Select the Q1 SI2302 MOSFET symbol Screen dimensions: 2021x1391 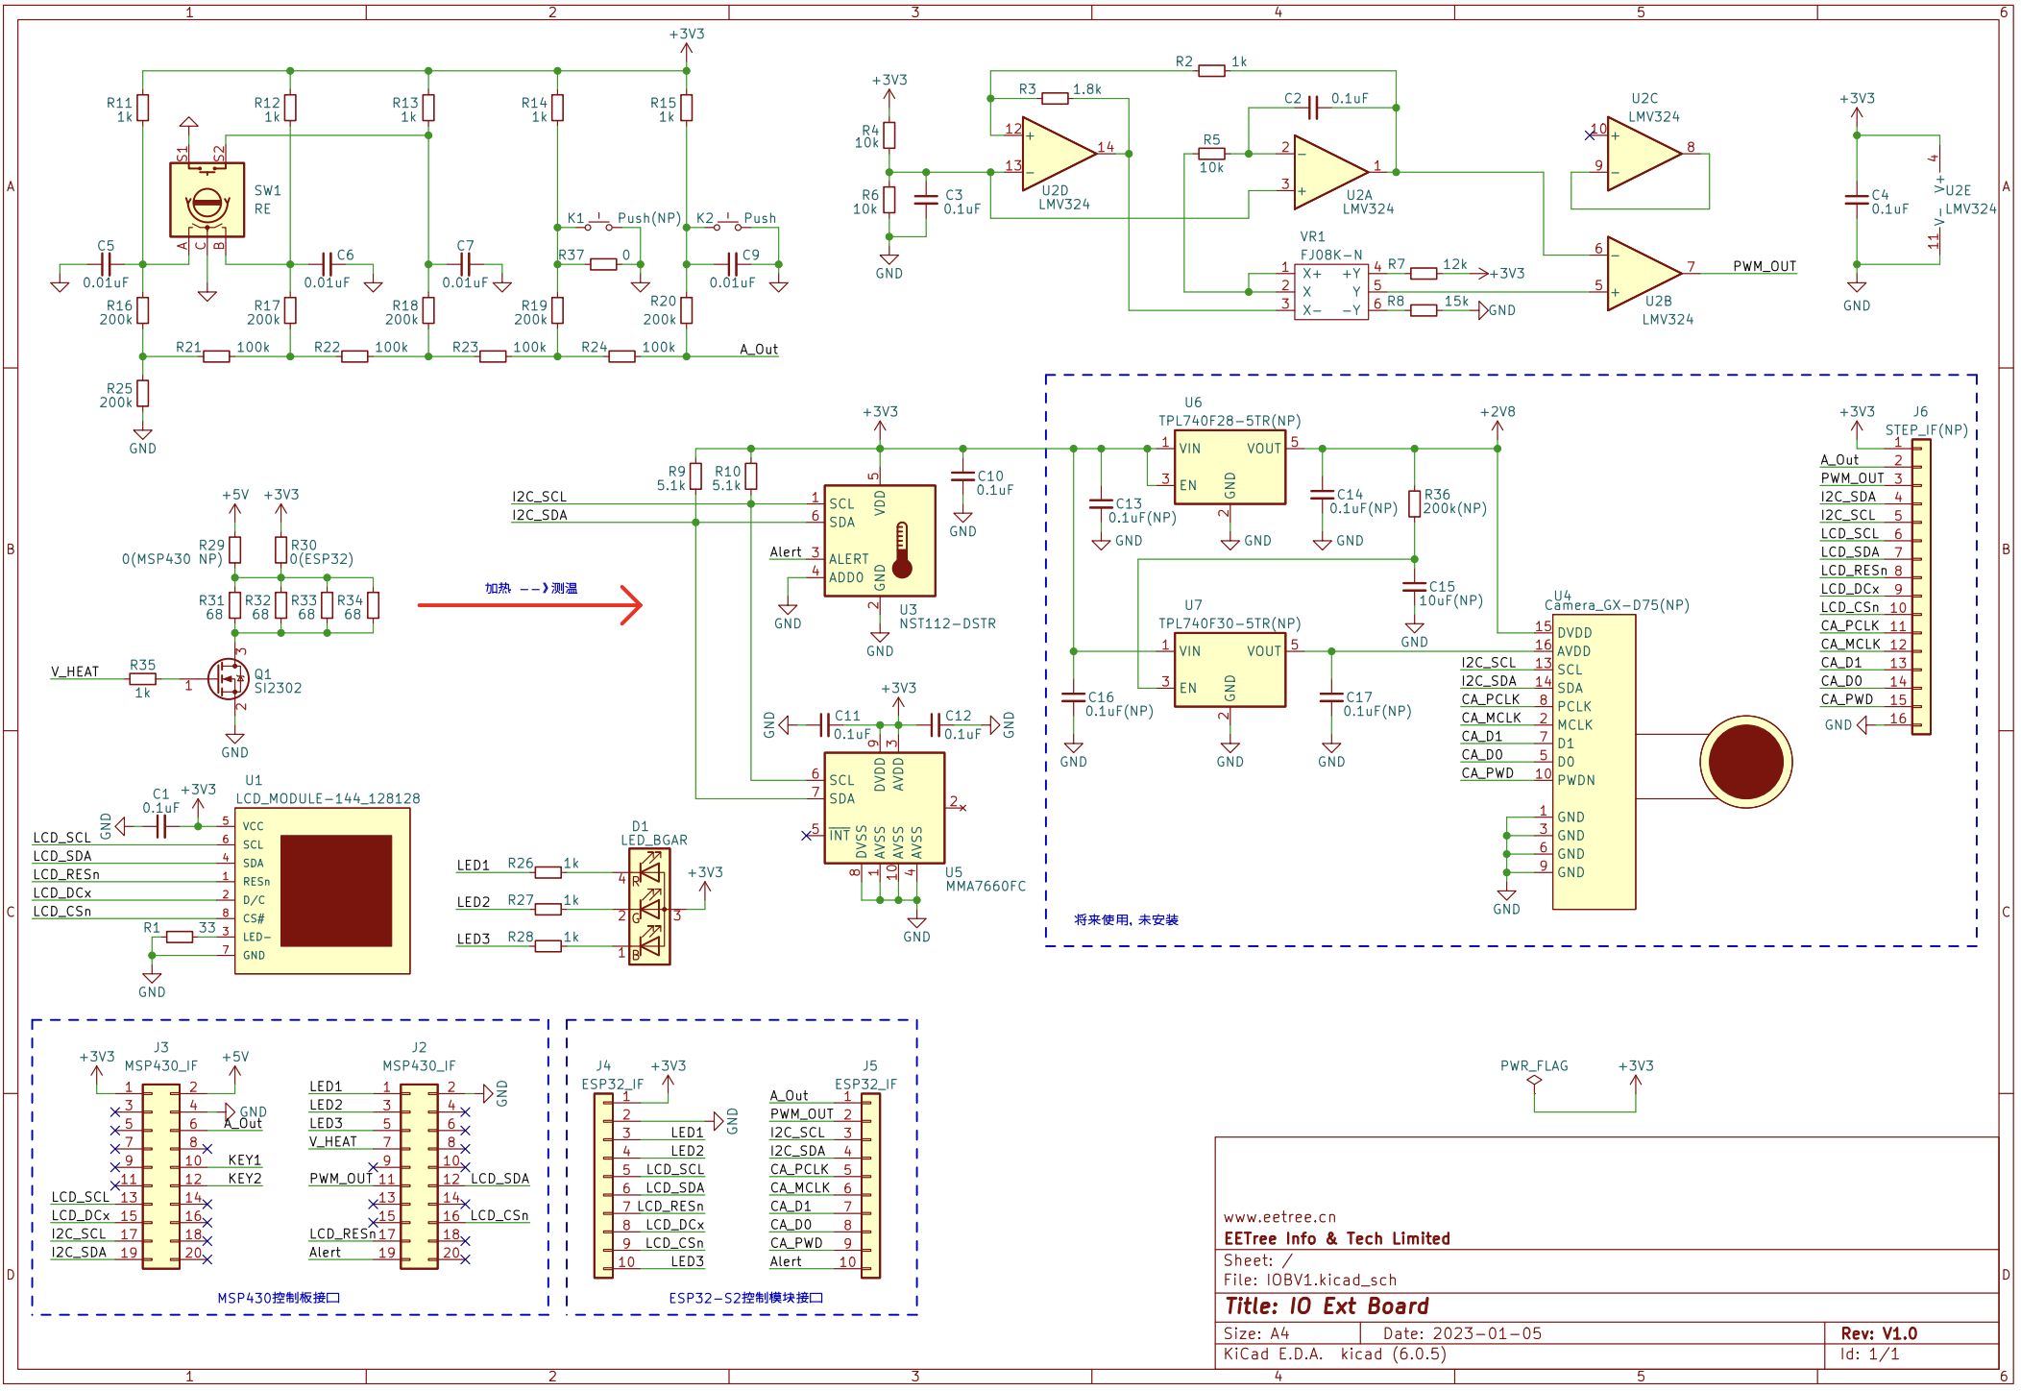tap(229, 679)
